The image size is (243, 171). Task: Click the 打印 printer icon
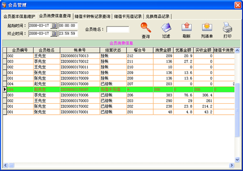[x=227, y=27]
